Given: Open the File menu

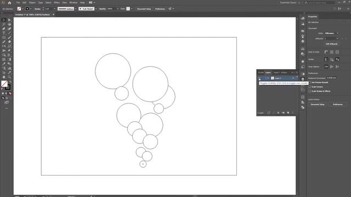Looking at the screenshot, I should 18,3.
